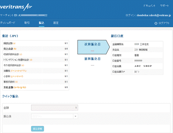
Task: Click the 銀行口座 heading
Action: coord(117,36)
